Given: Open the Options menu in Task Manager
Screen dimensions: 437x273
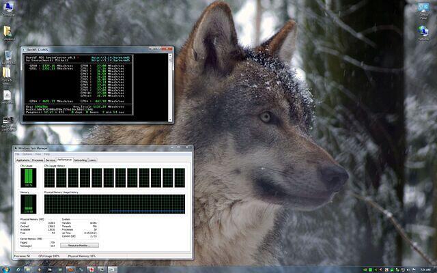Looking at the screenshot, I should tap(27, 154).
